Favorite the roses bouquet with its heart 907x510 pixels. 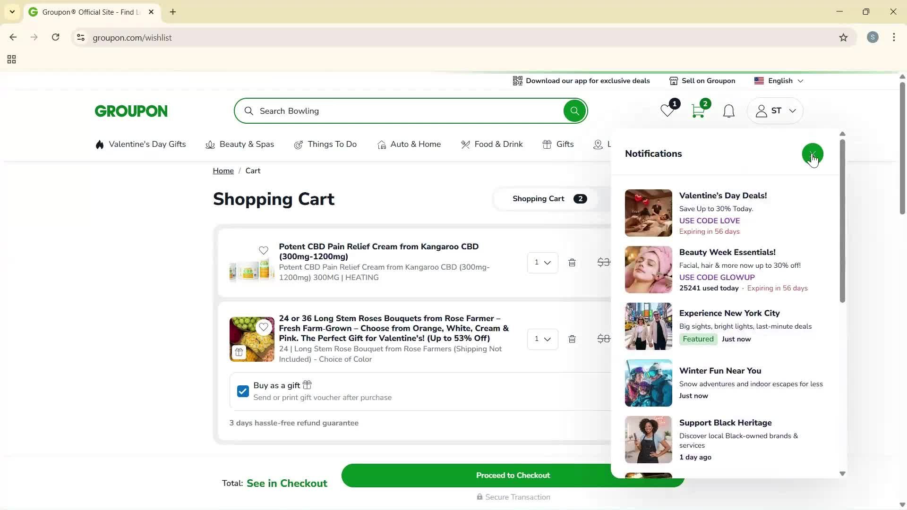click(264, 327)
